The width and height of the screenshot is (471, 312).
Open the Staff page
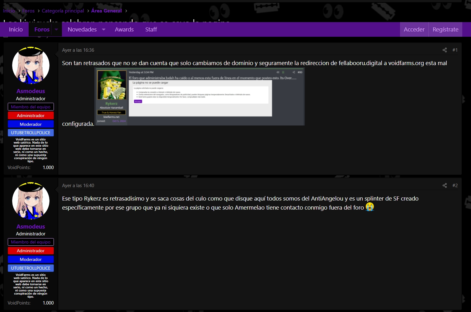[x=151, y=30]
